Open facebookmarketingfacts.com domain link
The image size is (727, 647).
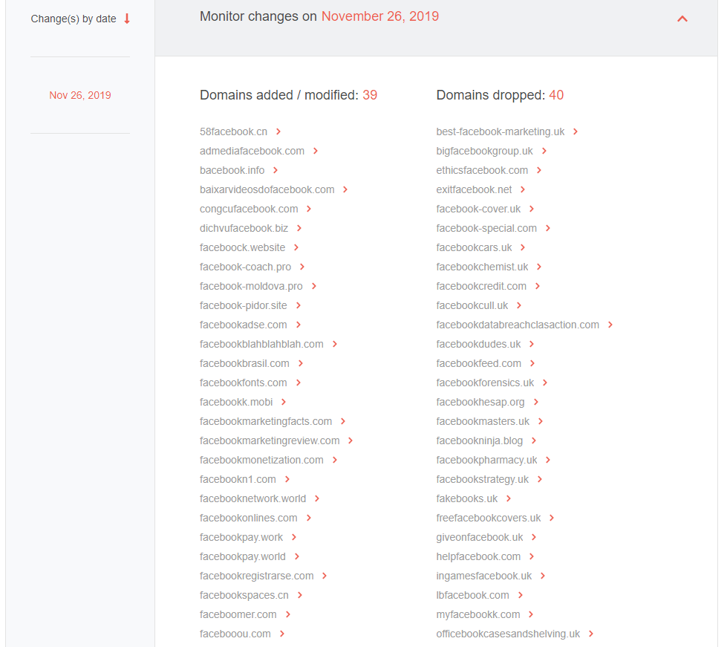point(266,422)
